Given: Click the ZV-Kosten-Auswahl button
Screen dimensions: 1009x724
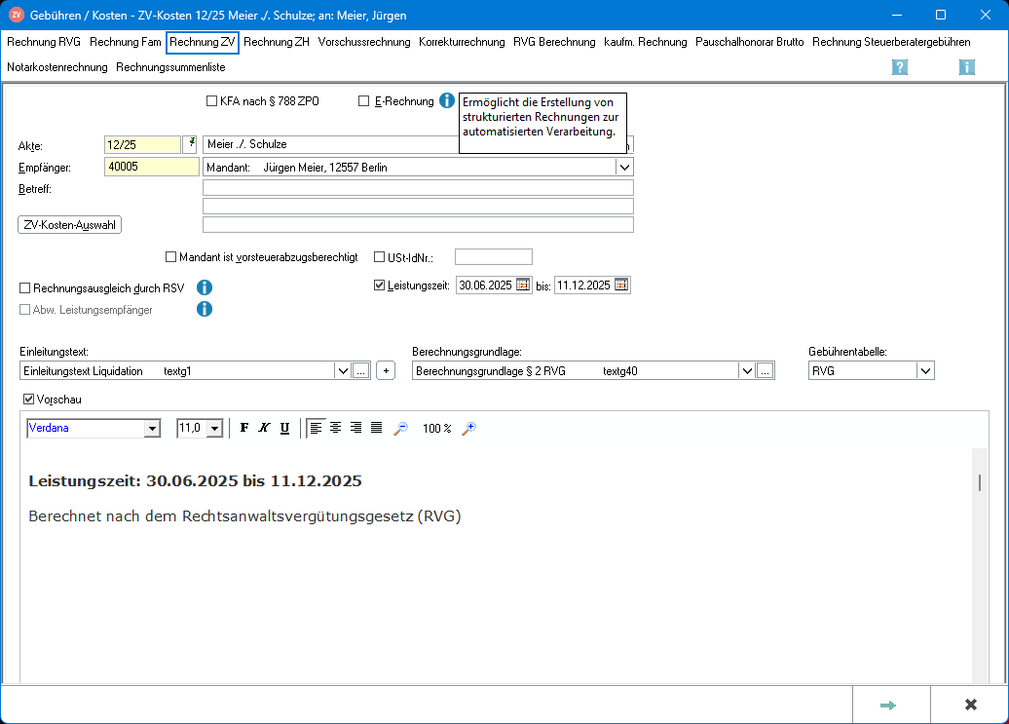Looking at the screenshot, I should 69,225.
